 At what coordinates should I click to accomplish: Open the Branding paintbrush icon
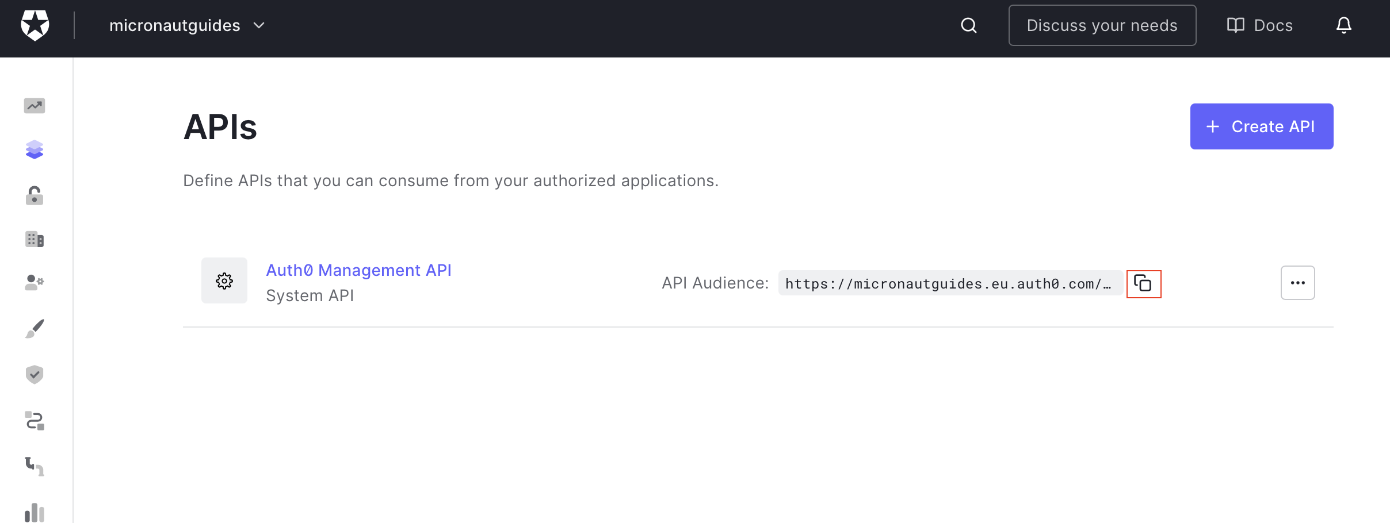(35, 329)
